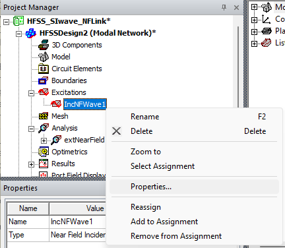Select the Excitations tree item

point(69,92)
